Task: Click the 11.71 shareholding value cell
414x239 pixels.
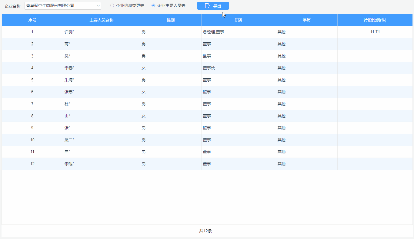Action: tap(375, 32)
